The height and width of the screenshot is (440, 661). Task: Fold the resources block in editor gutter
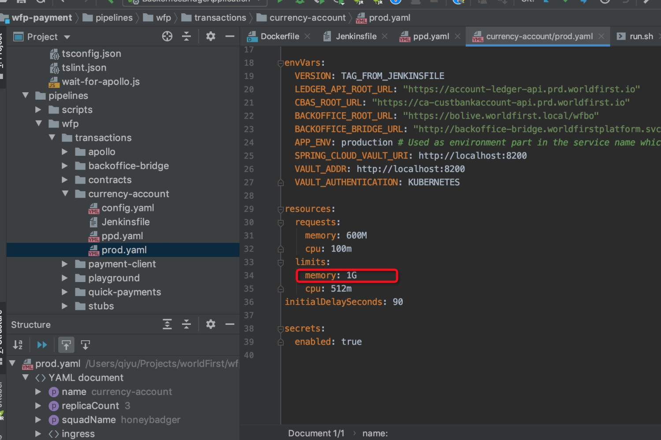click(280, 209)
